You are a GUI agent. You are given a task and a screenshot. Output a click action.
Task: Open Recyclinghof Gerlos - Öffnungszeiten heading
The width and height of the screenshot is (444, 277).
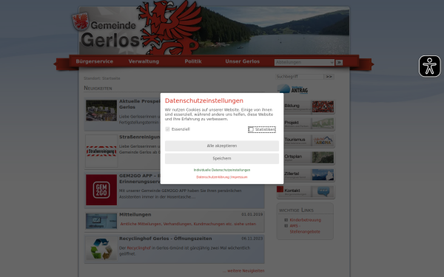pyautogui.click(x=165, y=239)
